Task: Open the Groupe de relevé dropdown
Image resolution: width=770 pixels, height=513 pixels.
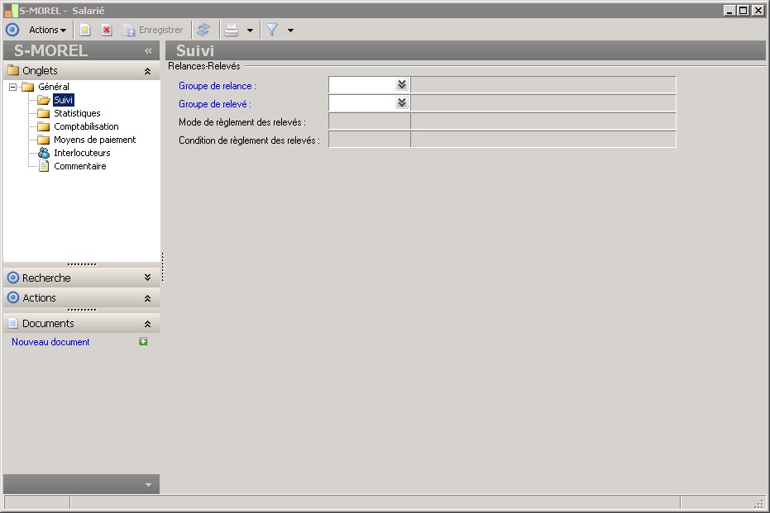Action: [x=402, y=102]
